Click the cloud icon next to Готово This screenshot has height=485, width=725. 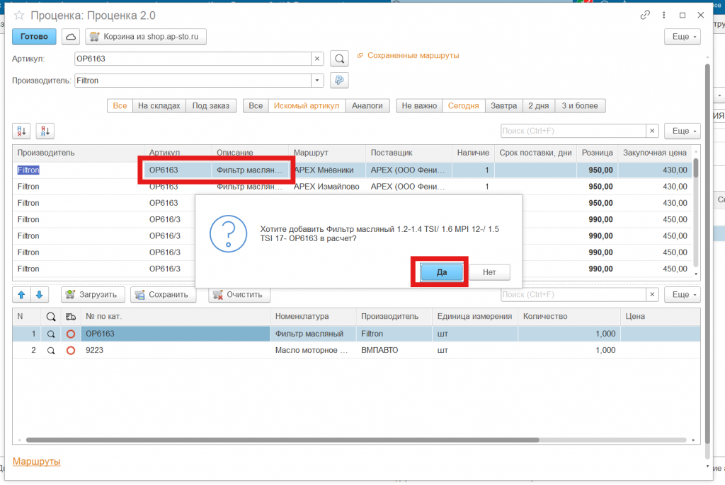click(71, 37)
